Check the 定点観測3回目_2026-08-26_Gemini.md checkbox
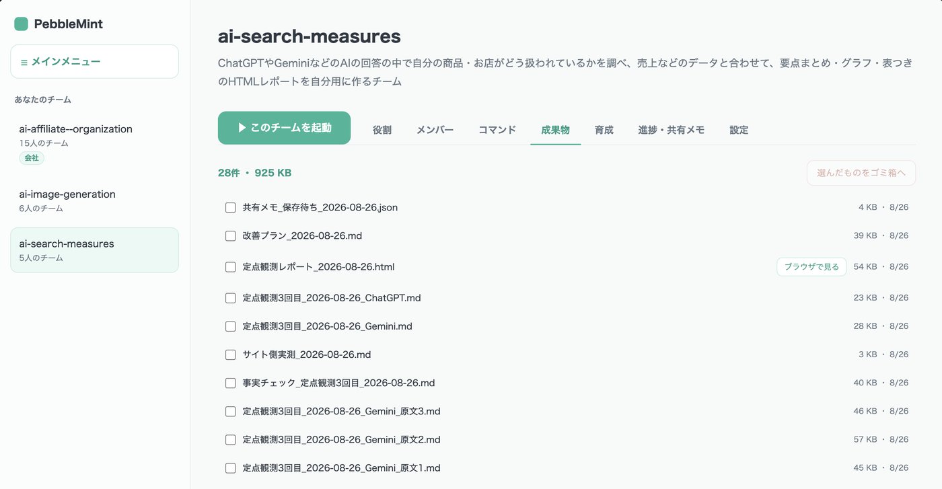This screenshot has height=489, width=942. [230, 326]
